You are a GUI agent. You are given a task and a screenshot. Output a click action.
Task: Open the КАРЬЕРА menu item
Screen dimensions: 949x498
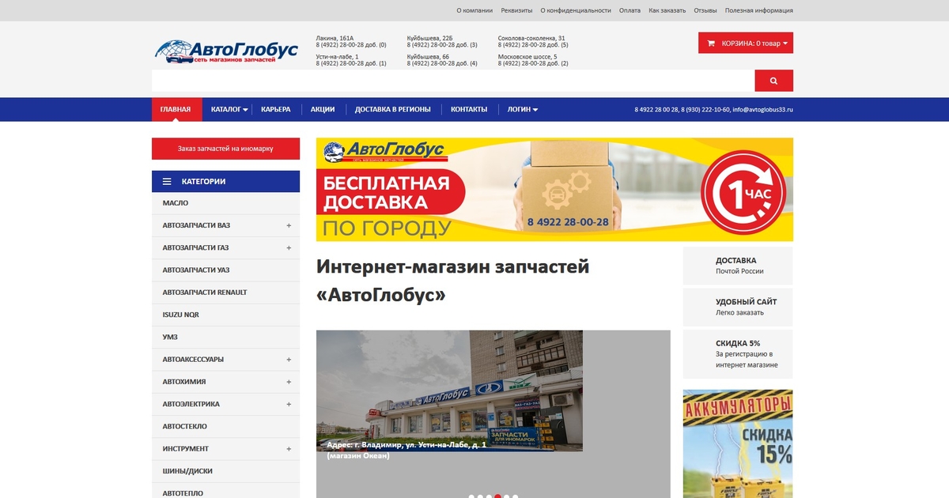[x=276, y=109]
